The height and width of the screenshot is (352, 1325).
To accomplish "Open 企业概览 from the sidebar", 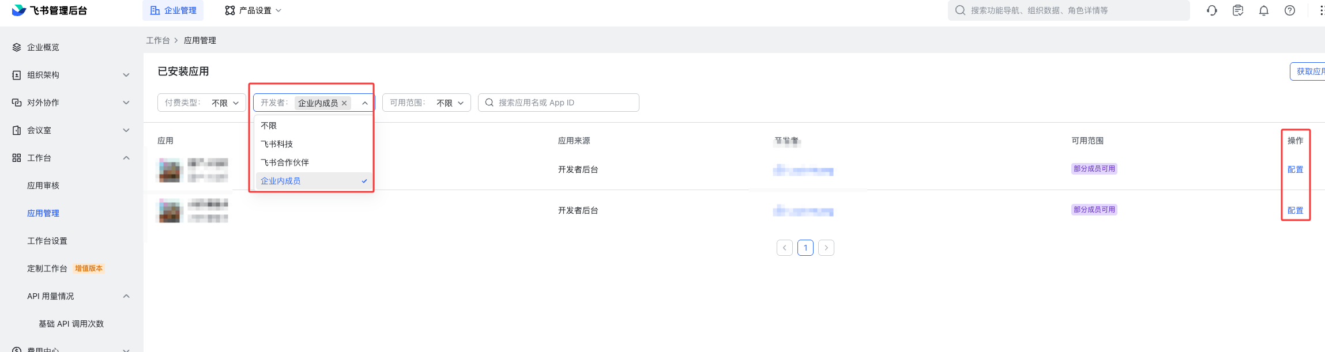I will pos(43,47).
